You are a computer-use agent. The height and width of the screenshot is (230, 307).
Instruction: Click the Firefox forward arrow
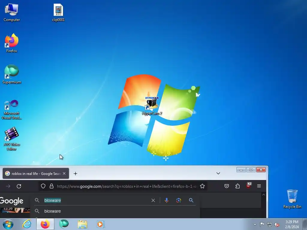(x=8, y=186)
